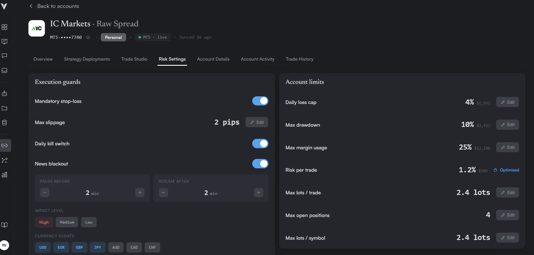The height and width of the screenshot is (255, 534).
Task: Go back to accounts
Action: click(54, 6)
